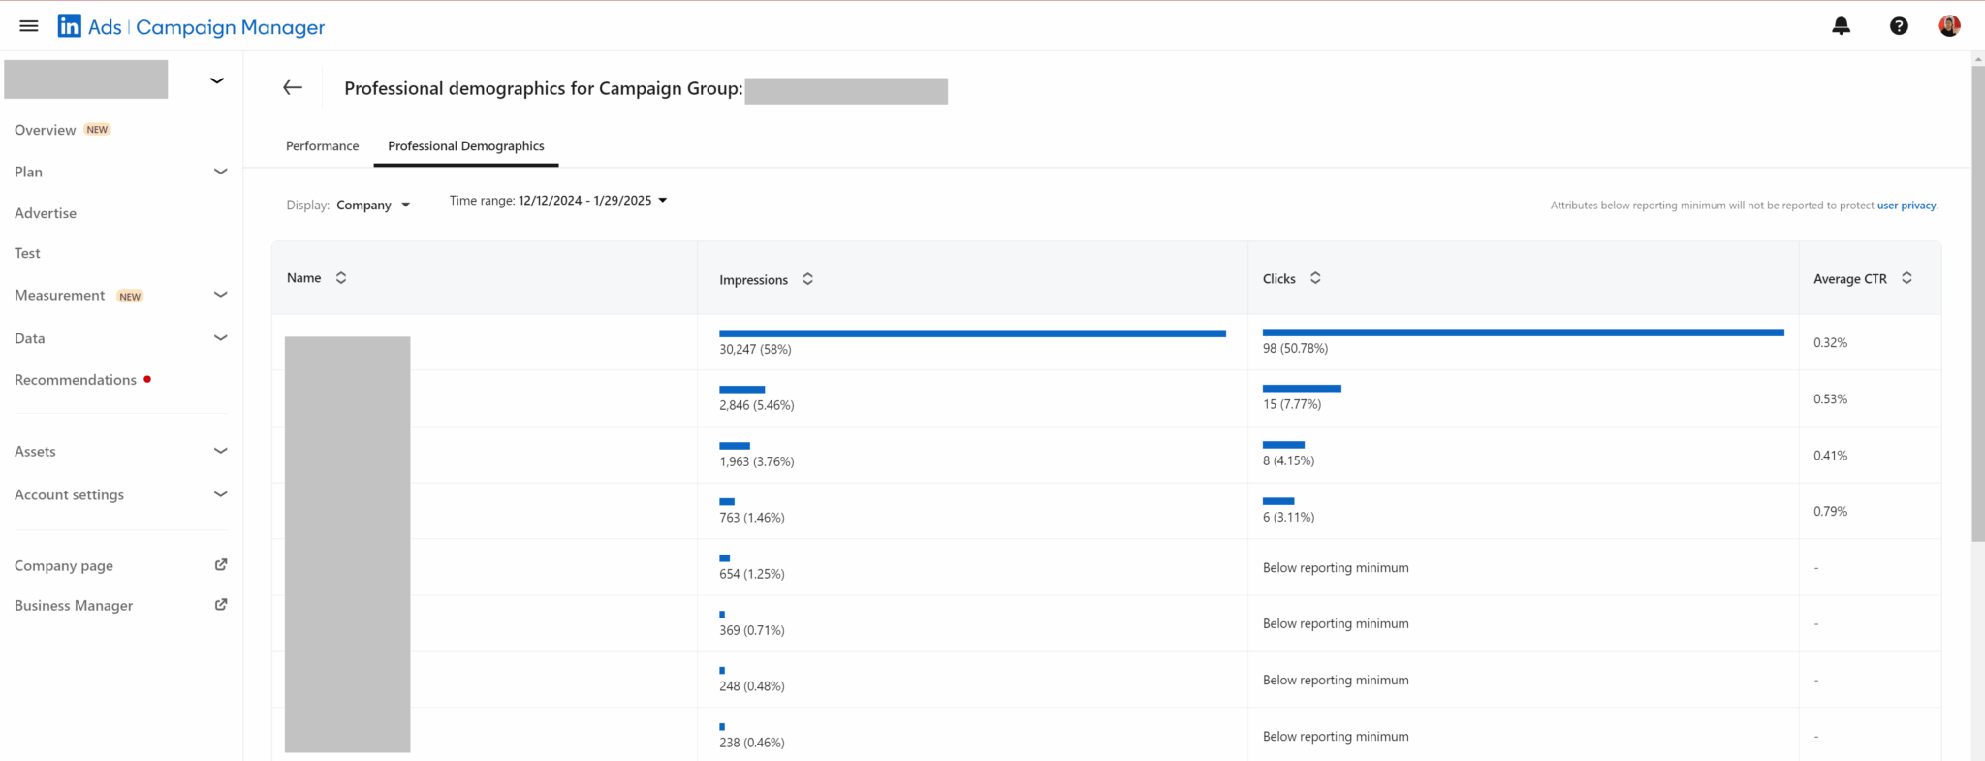This screenshot has height=761, width=1985.
Task: Click the 98 (50.78%) clicks bar
Action: 1523,333
